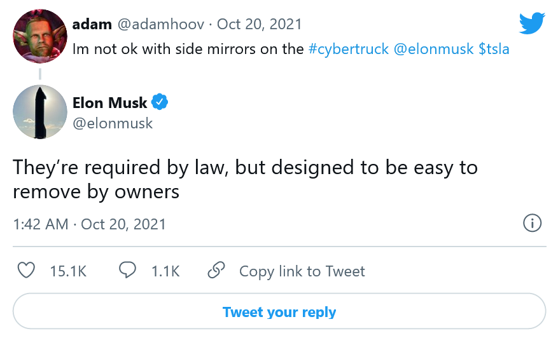
Task: Click the @elonmusk mention in adam's tweet
Action: pos(433,49)
